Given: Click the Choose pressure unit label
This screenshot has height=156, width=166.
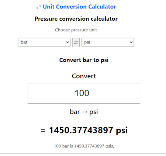Looking at the screenshot, I should coord(76,30).
